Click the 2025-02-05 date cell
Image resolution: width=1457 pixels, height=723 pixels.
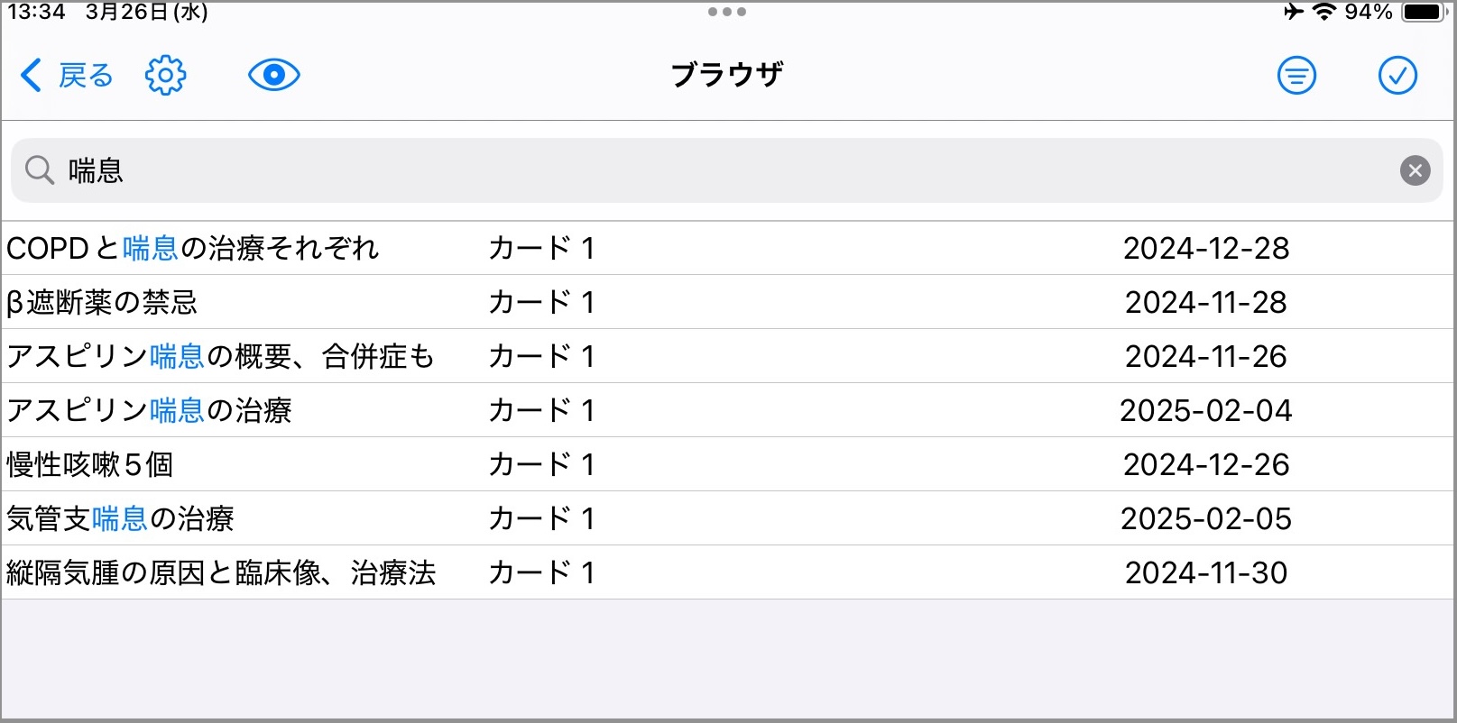coord(1206,518)
